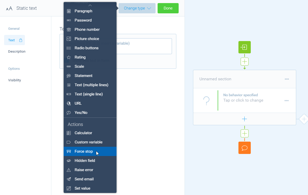This screenshot has height=195, width=308.
Task: Click the General sidebar heading
Action: (x=14, y=29)
